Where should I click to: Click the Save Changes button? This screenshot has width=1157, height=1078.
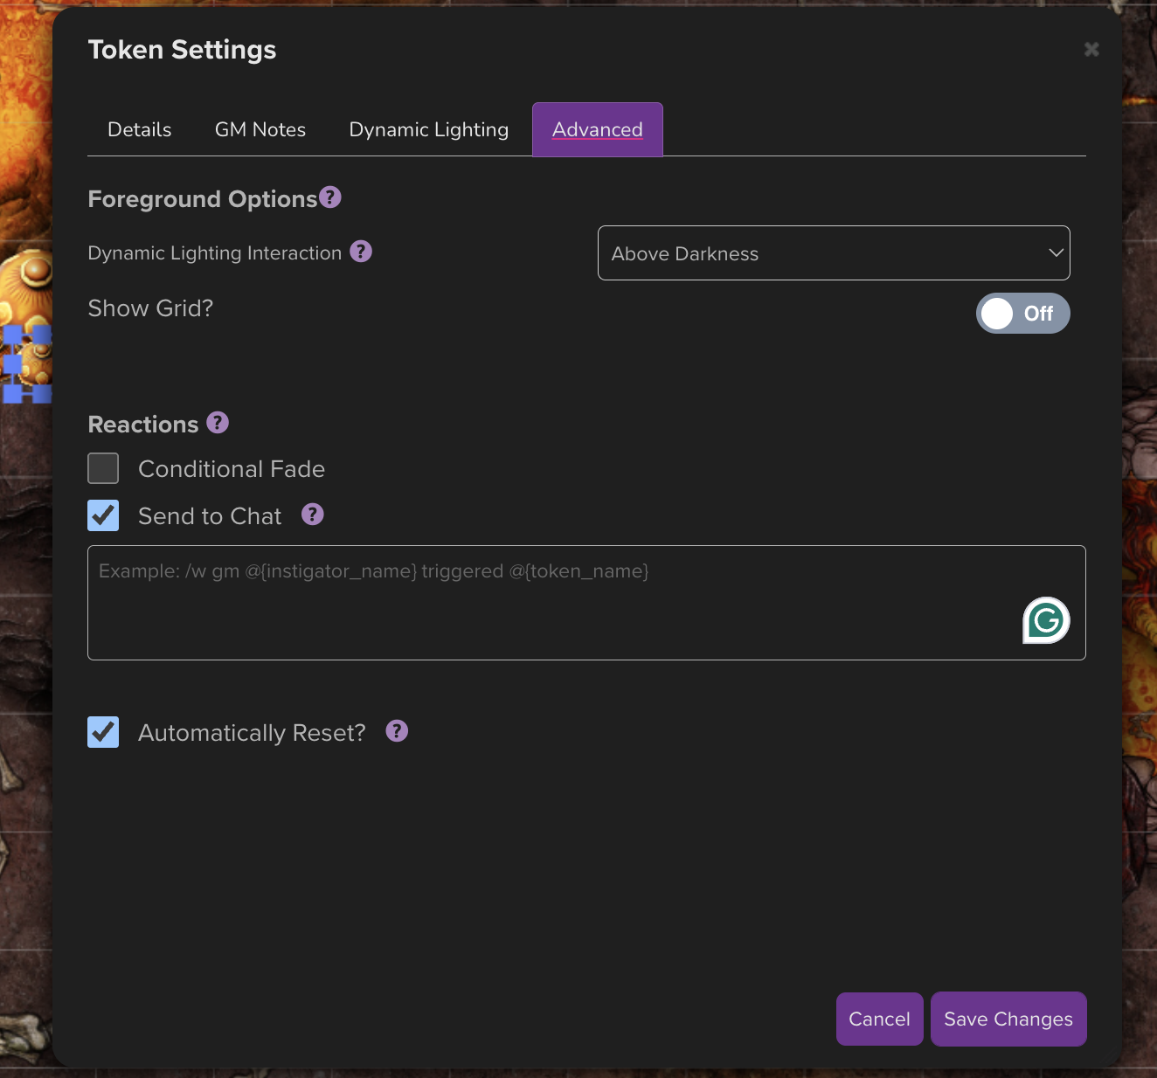tap(1008, 1019)
